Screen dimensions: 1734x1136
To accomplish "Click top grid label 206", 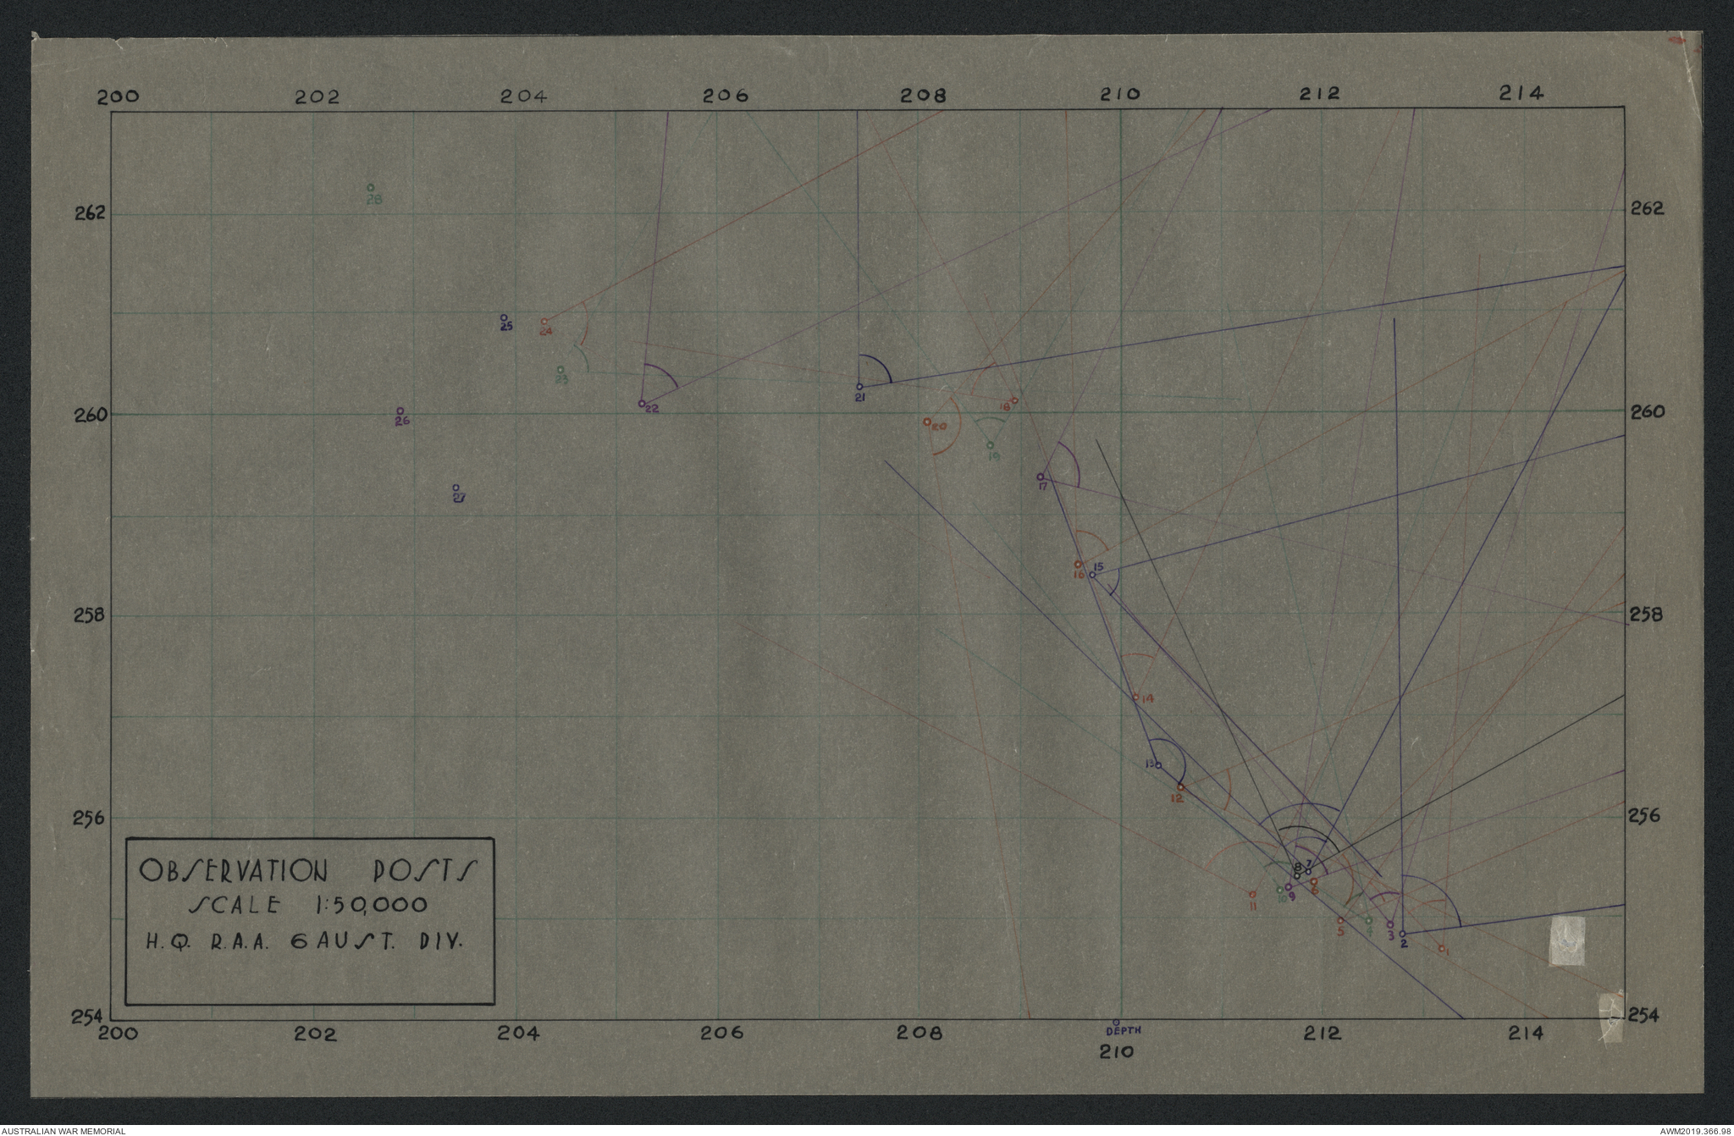I will [725, 96].
